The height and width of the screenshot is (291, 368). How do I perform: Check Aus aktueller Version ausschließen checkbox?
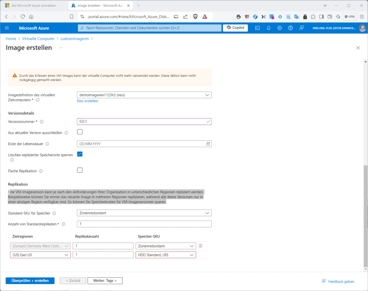coord(80,132)
